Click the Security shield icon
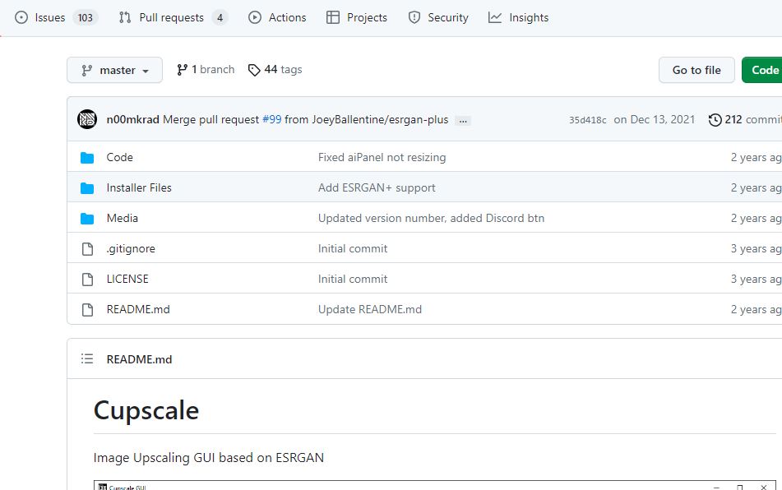This screenshot has height=490, width=782. [x=414, y=17]
